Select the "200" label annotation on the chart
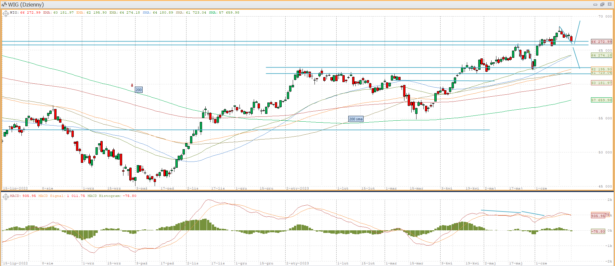615x266 pixels. (139, 90)
